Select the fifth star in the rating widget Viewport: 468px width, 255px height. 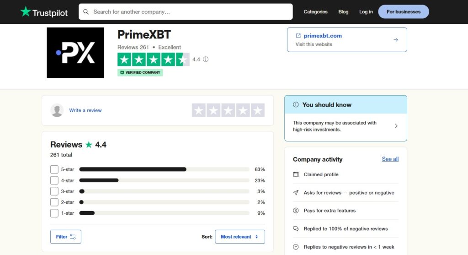pyautogui.click(x=258, y=110)
